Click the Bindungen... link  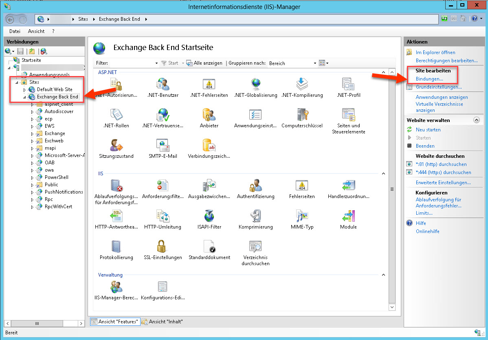click(x=429, y=79)
